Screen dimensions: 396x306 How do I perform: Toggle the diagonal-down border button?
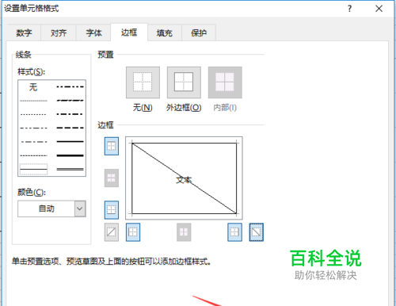[257, 232]
